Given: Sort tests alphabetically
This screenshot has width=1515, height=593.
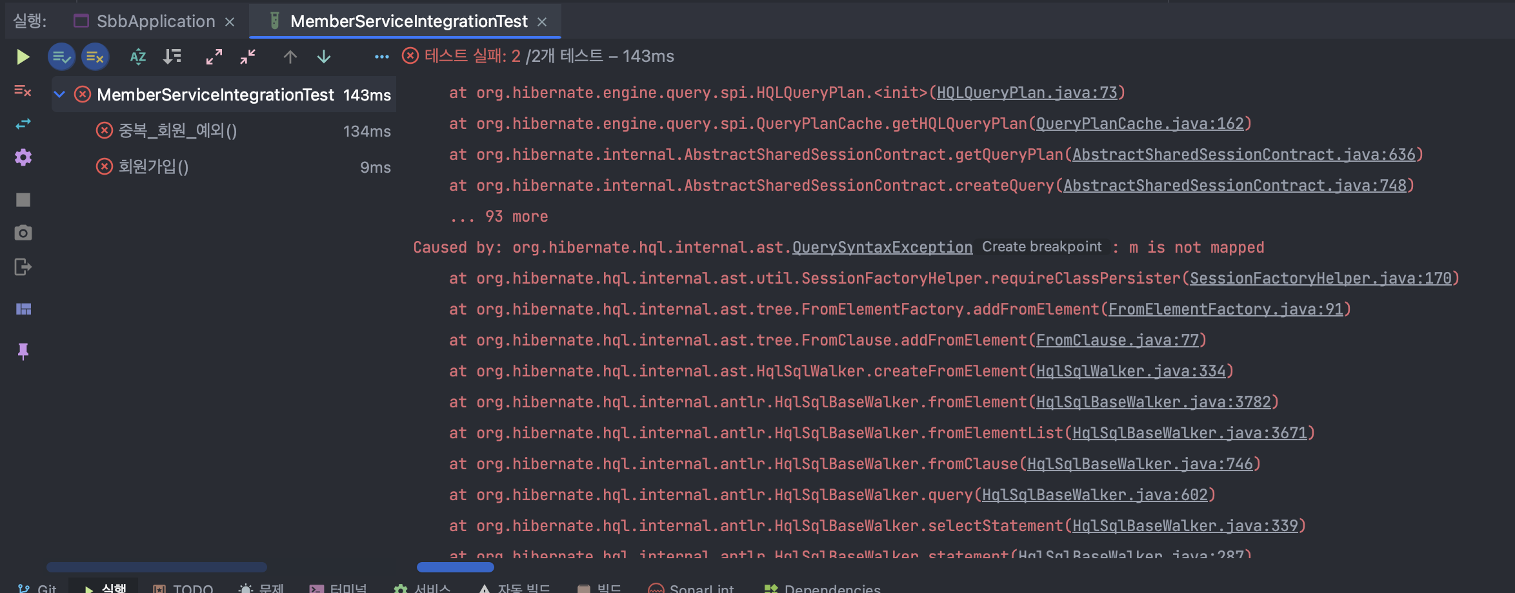Looking at the screenshot, I should [x=137, y=57].
